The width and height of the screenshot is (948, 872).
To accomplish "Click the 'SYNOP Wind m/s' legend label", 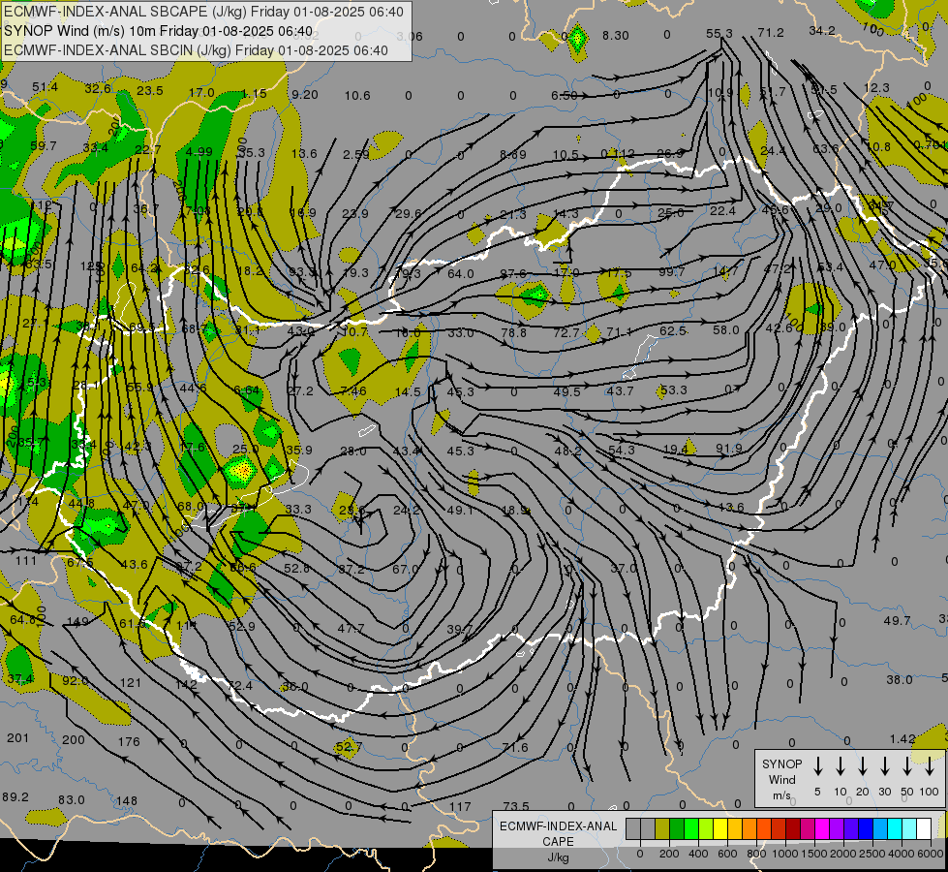I will pos(781,779).
